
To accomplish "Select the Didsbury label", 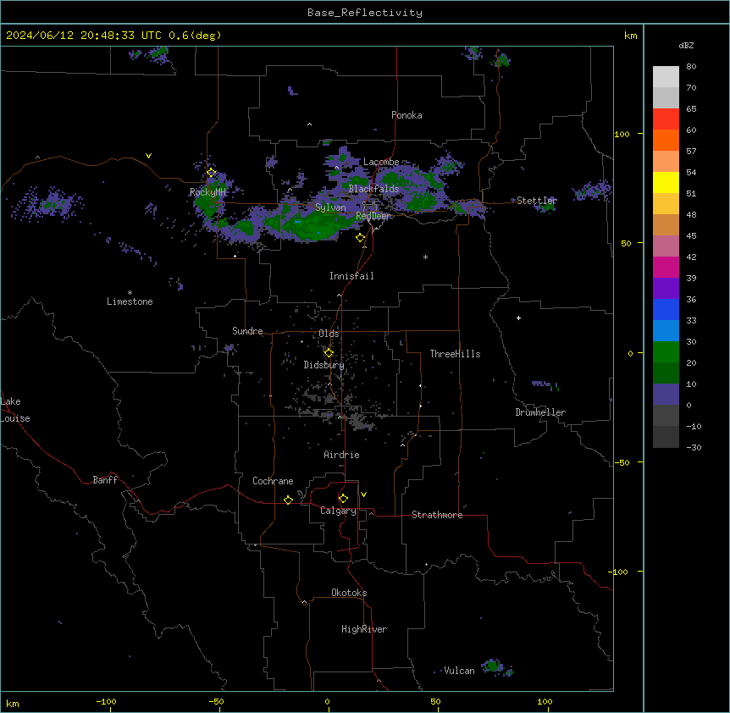I will point(324,365).
